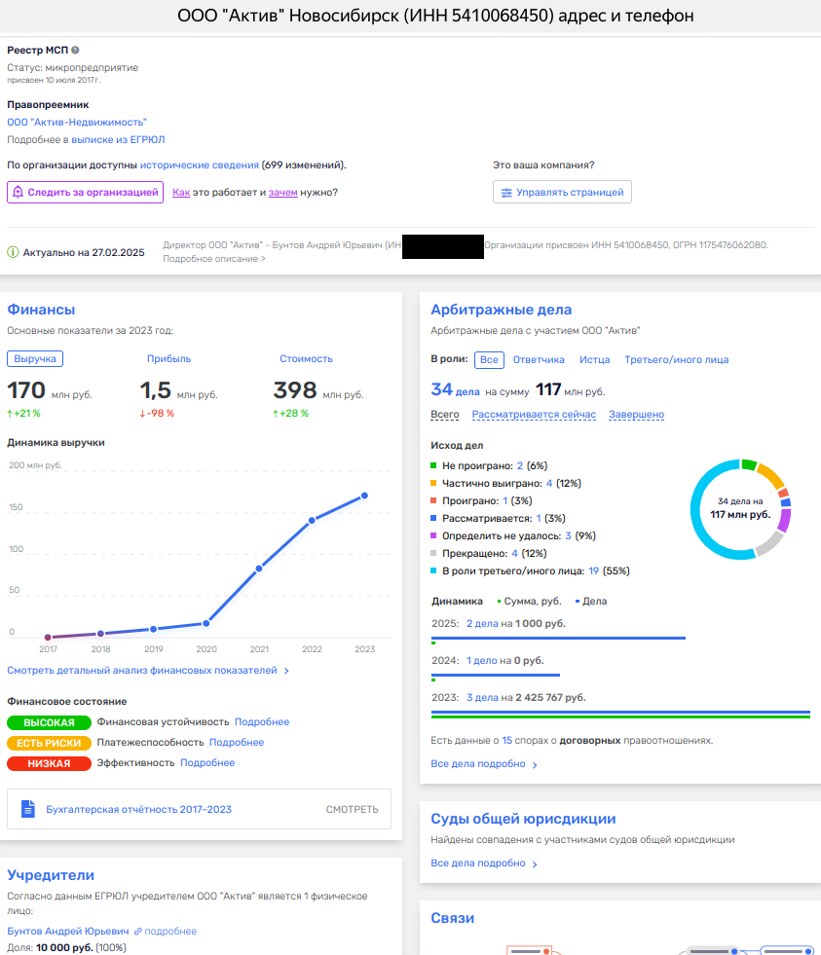821x955 pixels.
Task: Open выписке из ЕГРЮЛ link
Action: click(118, 139)
